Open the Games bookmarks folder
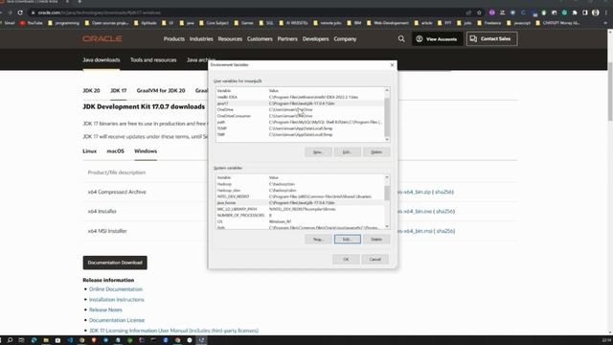Screen dimensions: 613x345 tap(243, 23)
